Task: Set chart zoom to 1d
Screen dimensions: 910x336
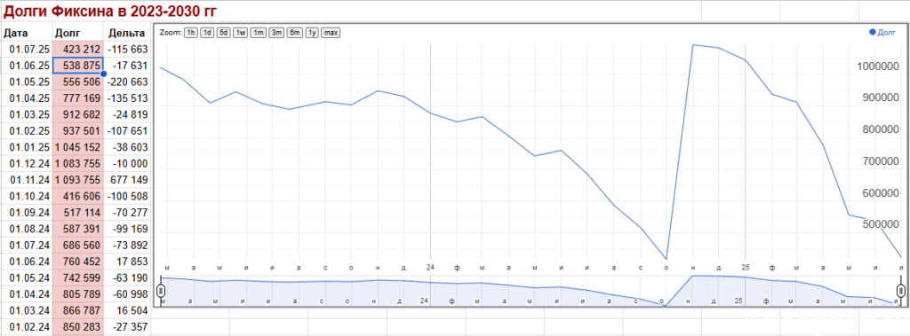Action: click(206, 33)
